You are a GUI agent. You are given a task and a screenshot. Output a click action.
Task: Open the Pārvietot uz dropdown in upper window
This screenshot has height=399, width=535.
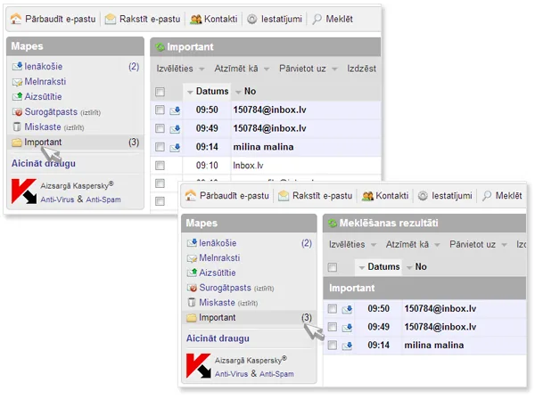coord(309,69)
